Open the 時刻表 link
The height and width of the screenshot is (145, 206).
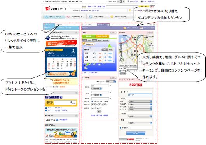pyautogui.click(x=93, y=115)
